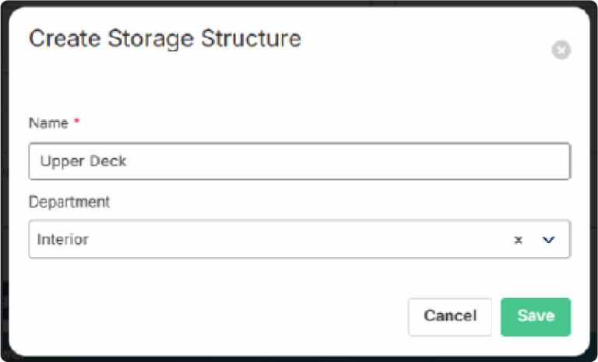The image size is (598, 362).
Task: Hit the green Save button
Action: 536,317
